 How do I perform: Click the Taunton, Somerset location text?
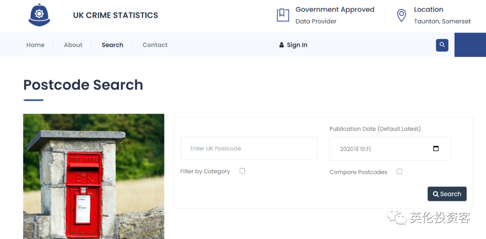click(442, 21)
